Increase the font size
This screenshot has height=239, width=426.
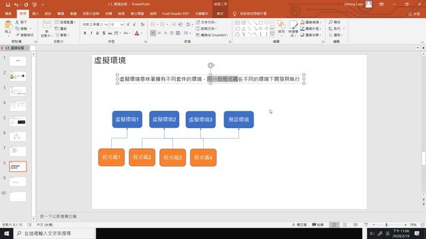coord(128,25)
